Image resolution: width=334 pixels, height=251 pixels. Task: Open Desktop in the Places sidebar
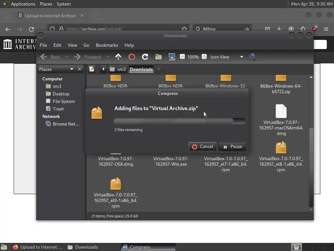(x=61, y=94)
